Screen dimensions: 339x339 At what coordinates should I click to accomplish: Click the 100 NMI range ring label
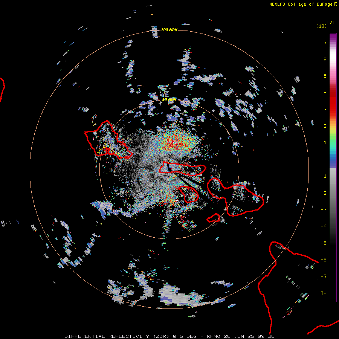(169, 30)
